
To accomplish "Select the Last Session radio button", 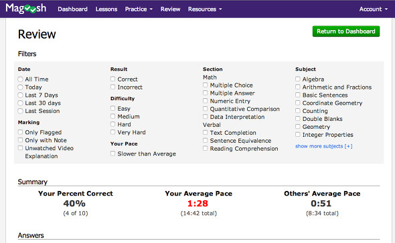I will (20, 111).
